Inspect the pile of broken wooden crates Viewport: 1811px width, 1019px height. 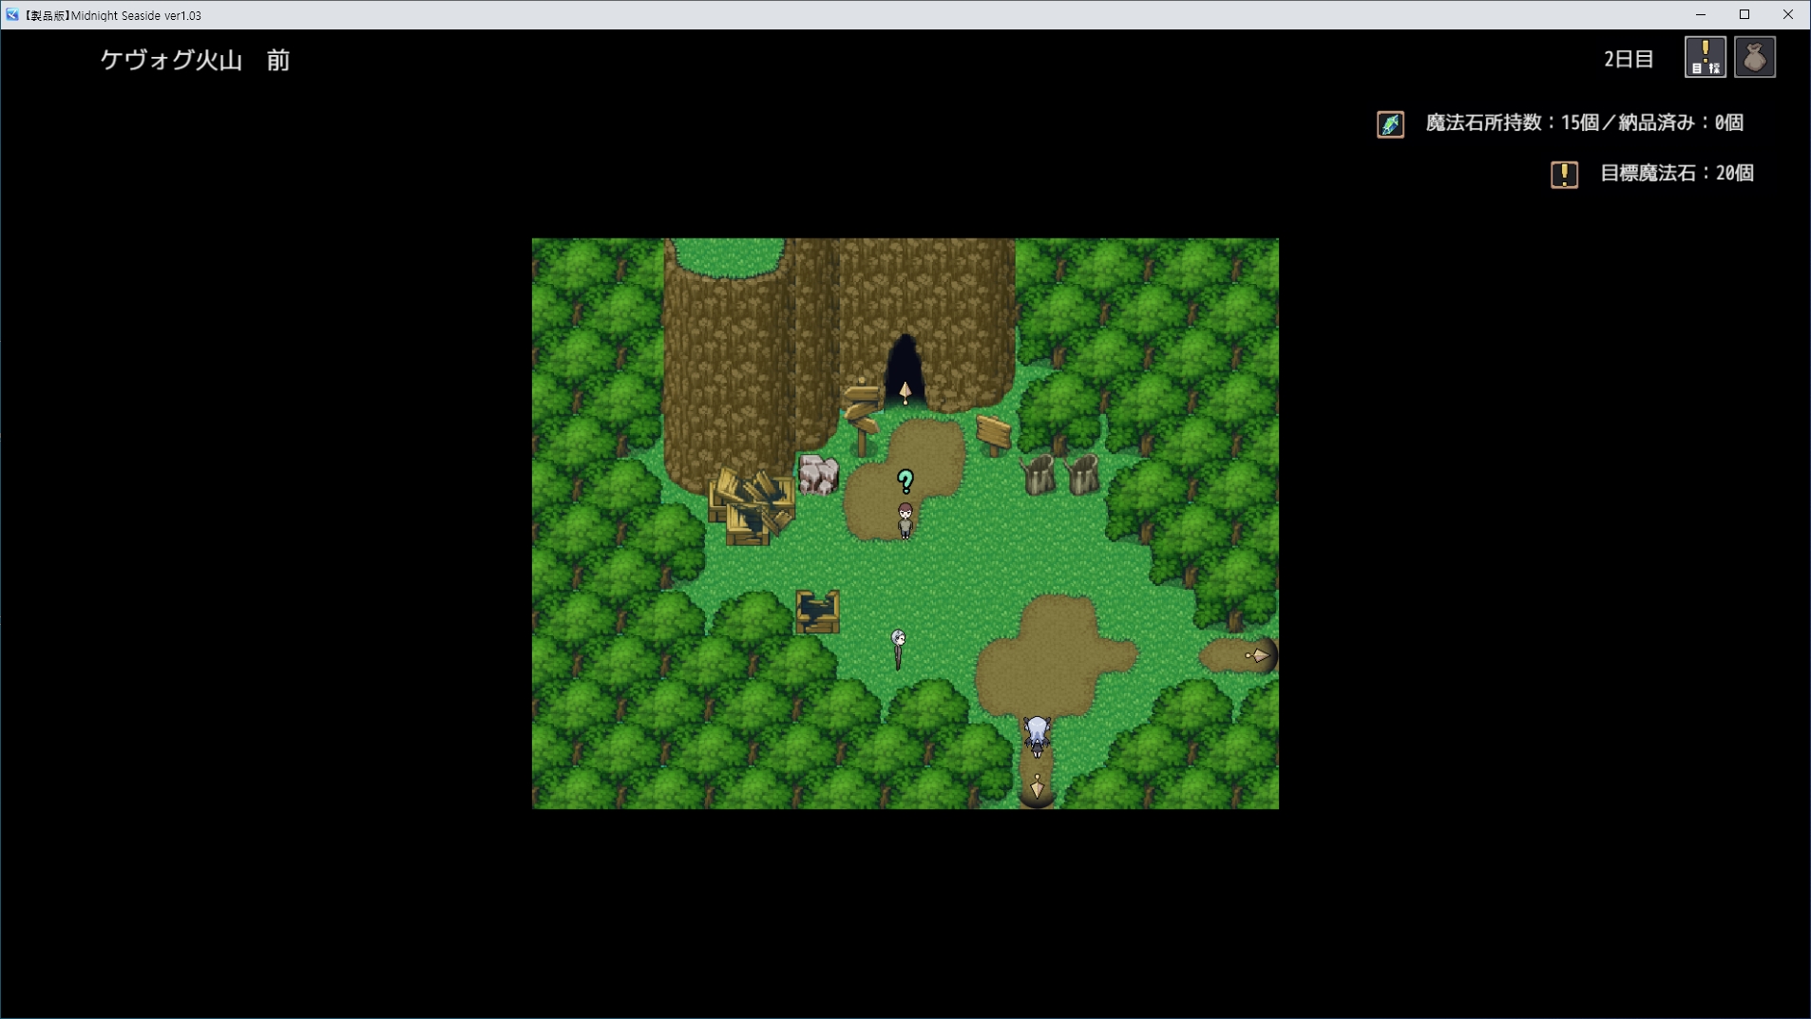coord(752,507)
